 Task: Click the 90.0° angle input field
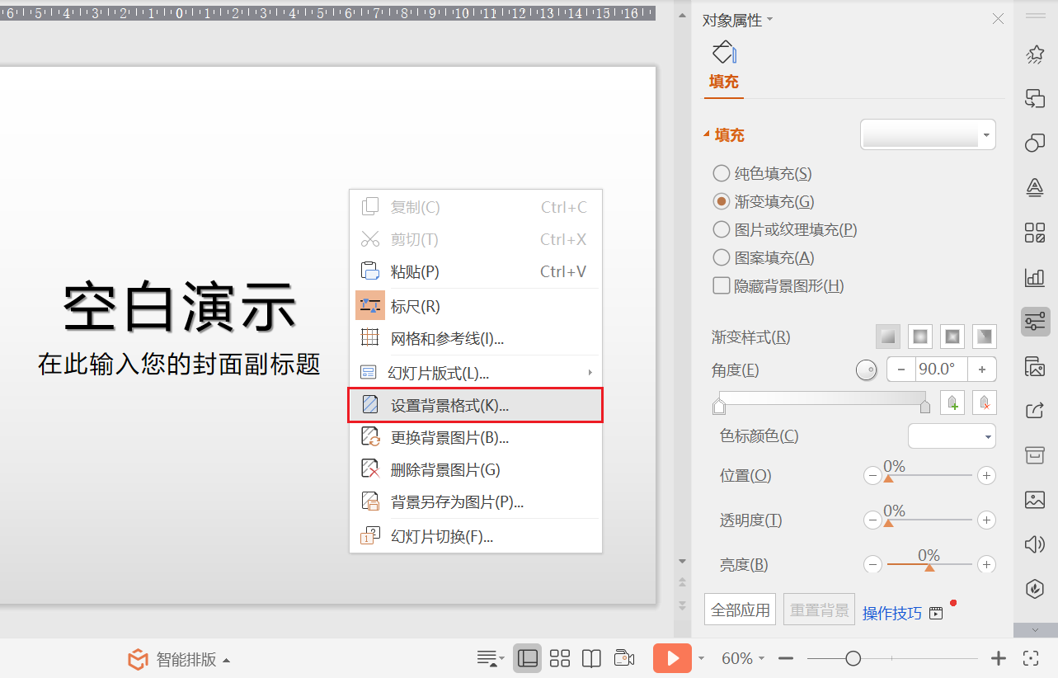942,370
